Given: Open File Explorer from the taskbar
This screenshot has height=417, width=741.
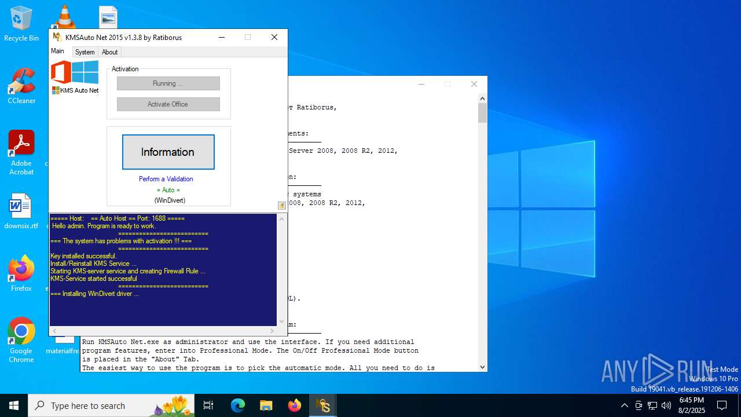Looking at the screenshot, I should point(266,405).
